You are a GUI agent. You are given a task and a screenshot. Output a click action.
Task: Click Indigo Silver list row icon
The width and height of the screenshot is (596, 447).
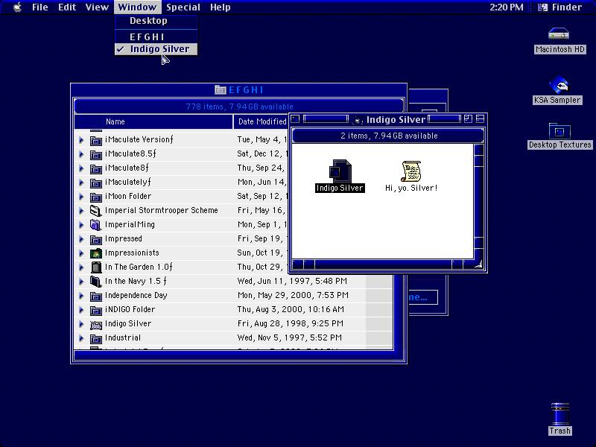coord(96,324)
